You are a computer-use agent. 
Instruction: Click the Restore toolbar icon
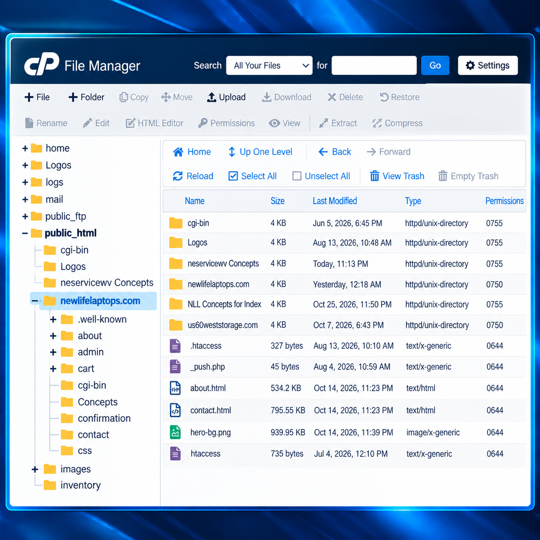[x=384, y=97]
